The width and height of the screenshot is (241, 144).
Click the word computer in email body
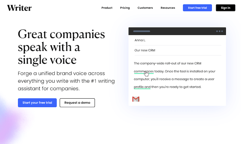pos(142,79)
